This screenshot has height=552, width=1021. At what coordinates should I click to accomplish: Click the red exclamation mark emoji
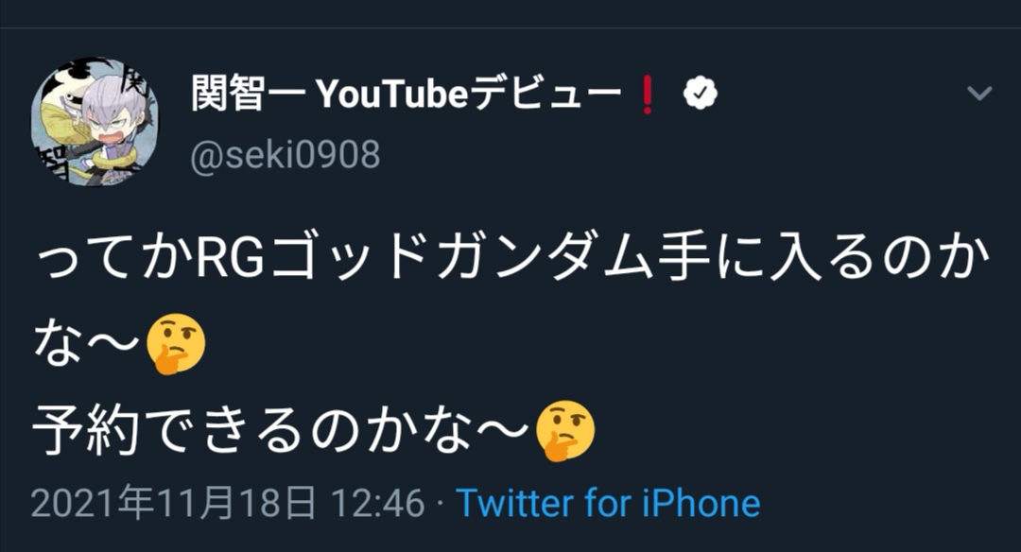(648, 94)
